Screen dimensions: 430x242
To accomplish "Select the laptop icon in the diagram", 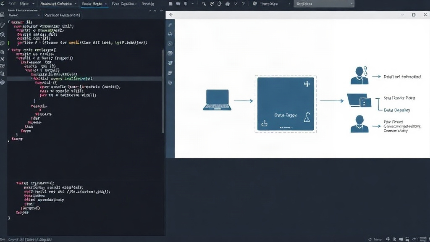I will 217,100.
